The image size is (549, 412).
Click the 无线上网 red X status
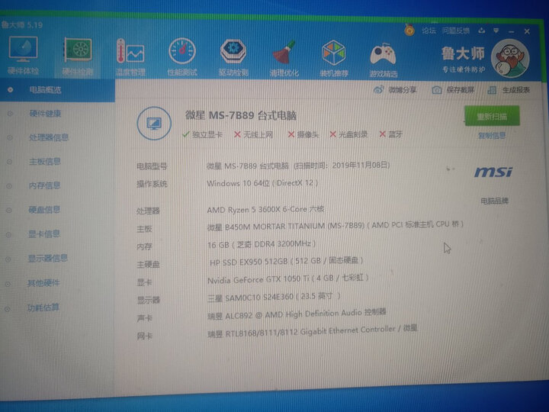(x=253, y=134)
